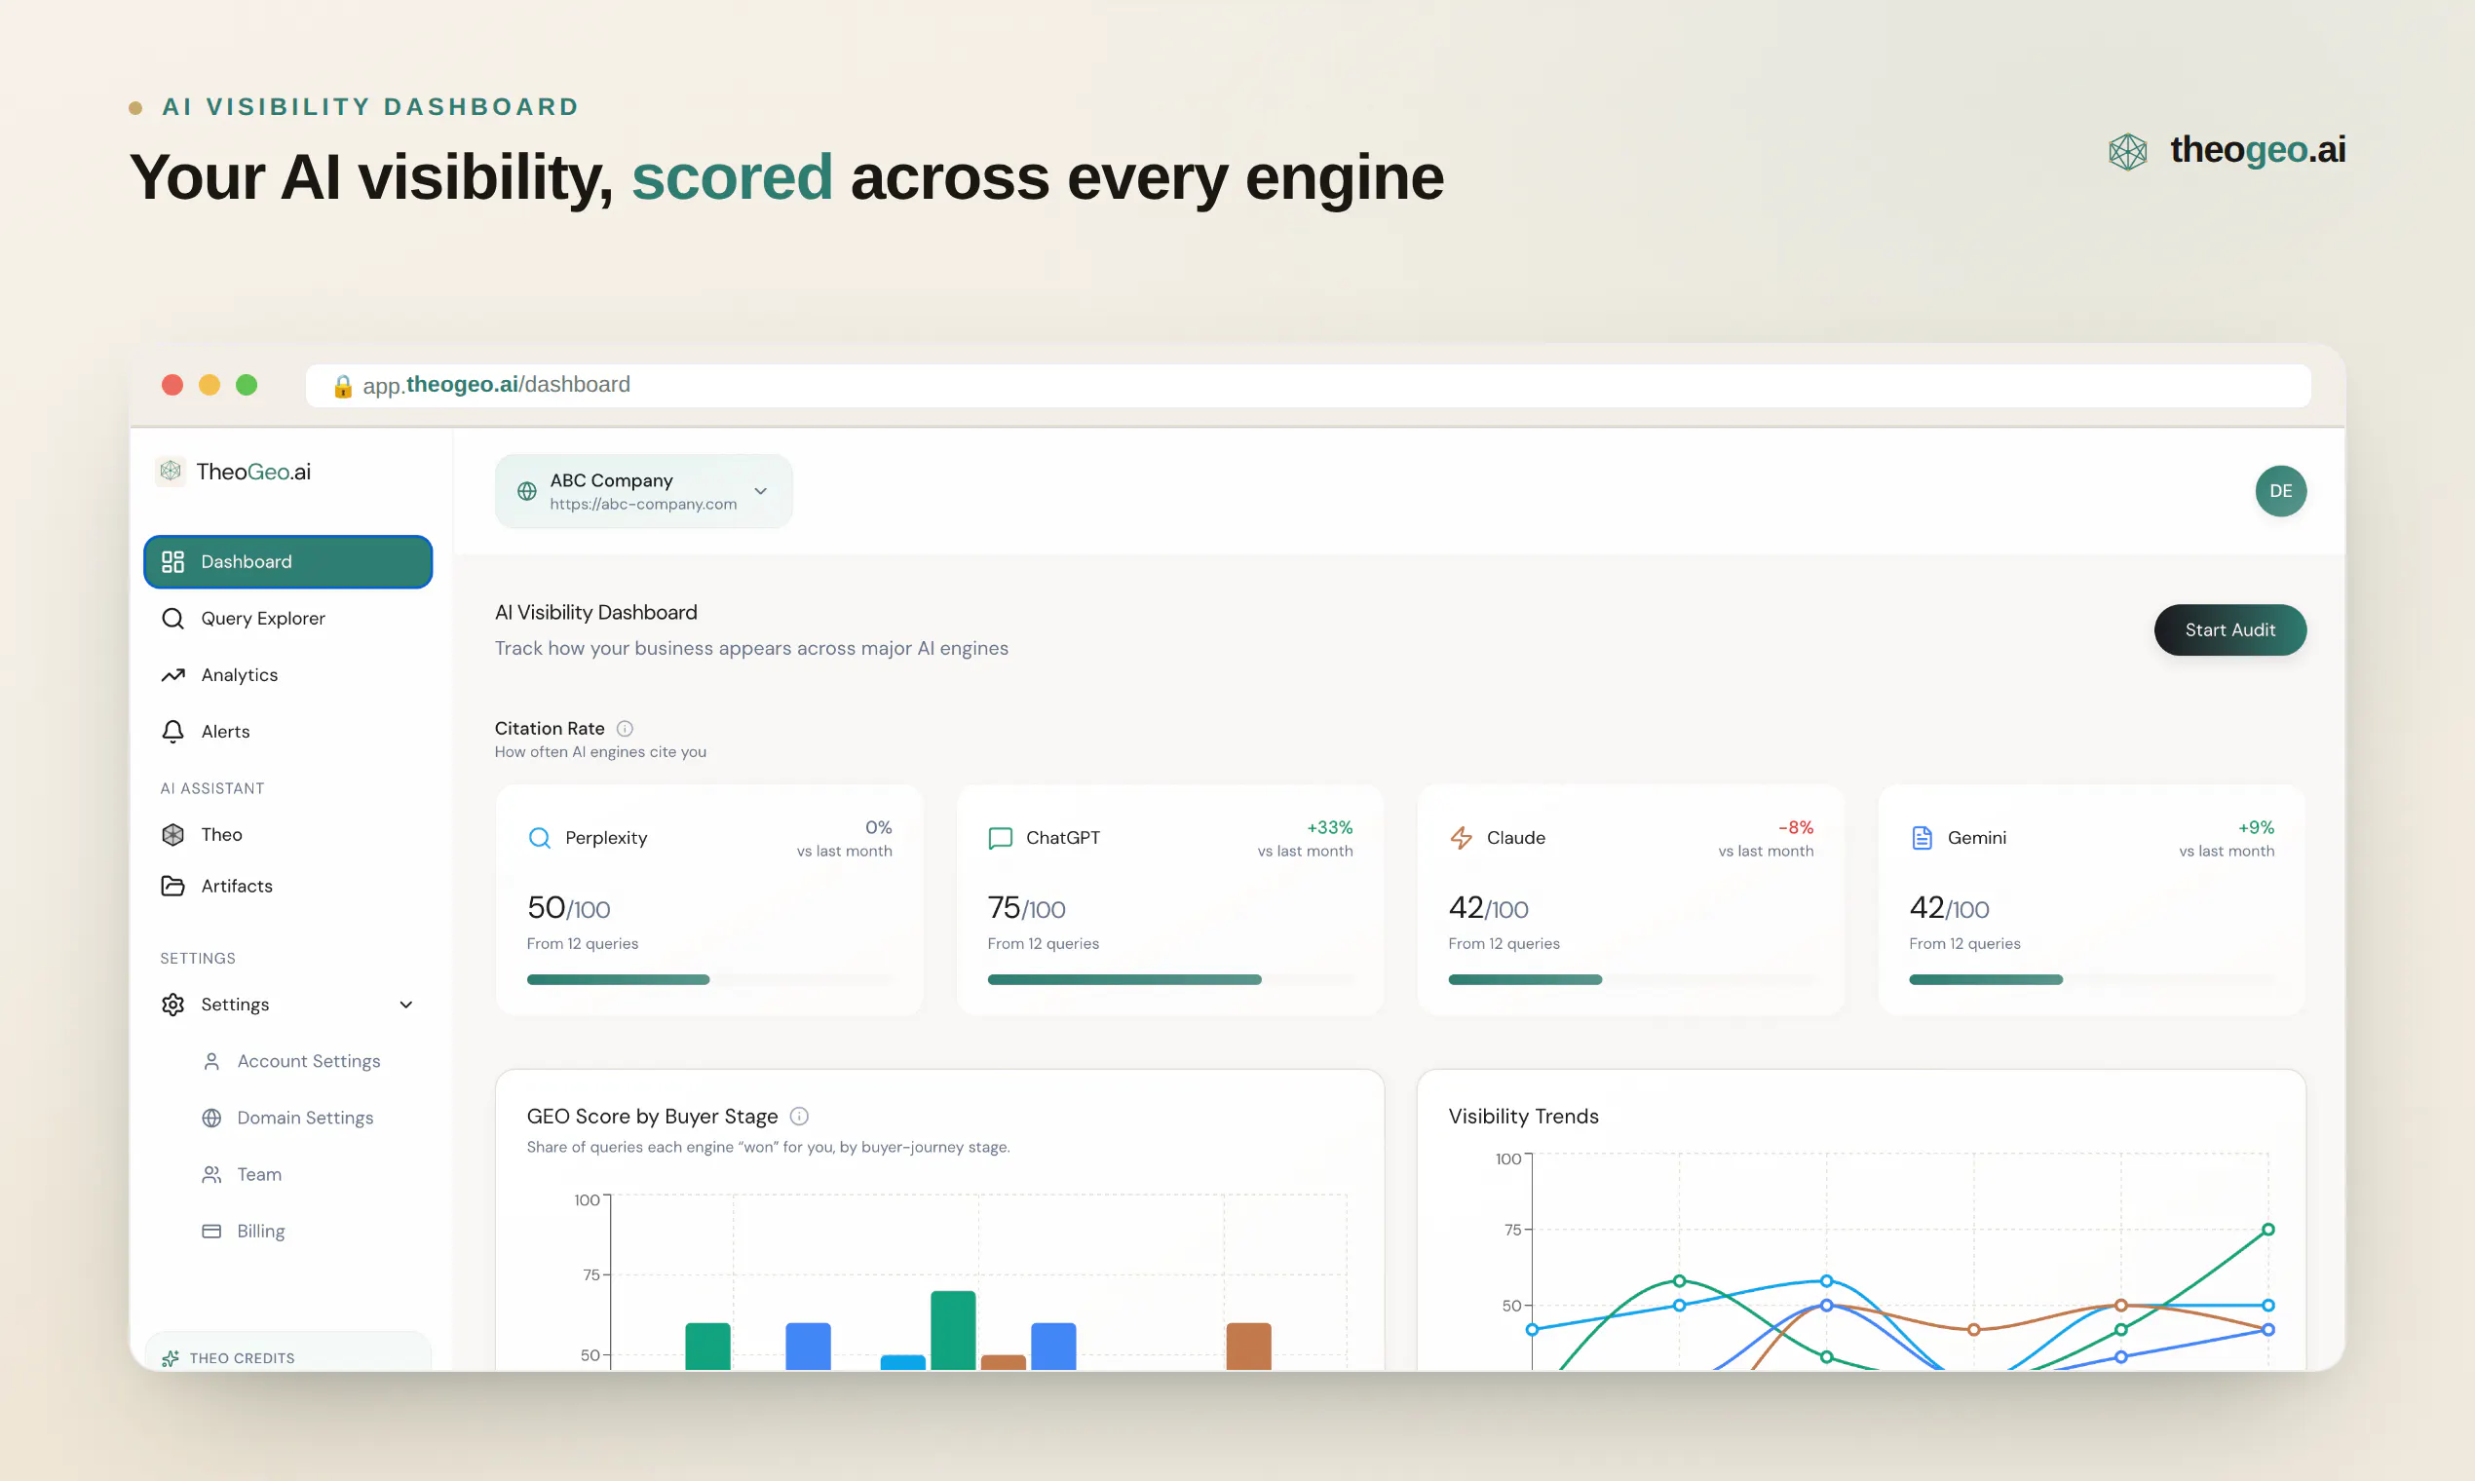Click the Perplexity 0% change value
2475x1481 pixels.
879,828
